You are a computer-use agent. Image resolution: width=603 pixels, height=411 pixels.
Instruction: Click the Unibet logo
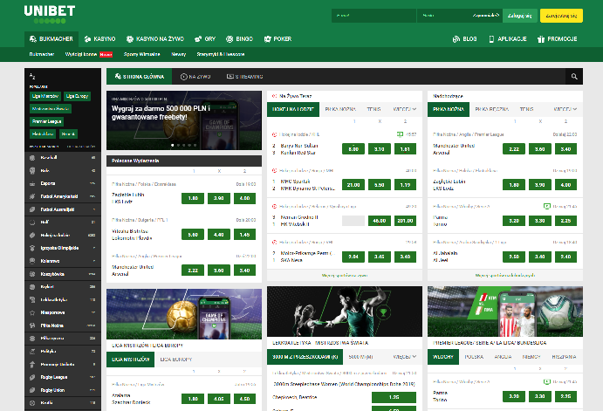click(x=50, y=14)
